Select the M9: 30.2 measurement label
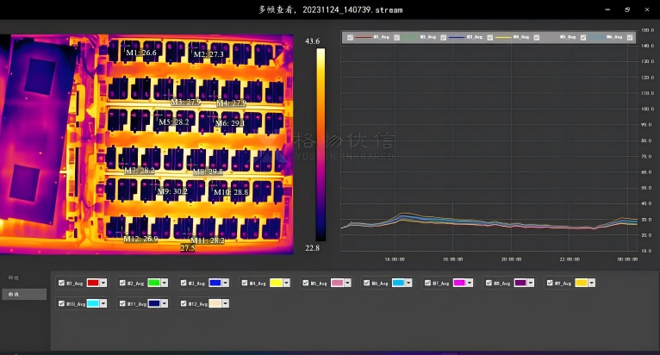Viewport: 660px width, 355px height. click(x=172, y=191)
